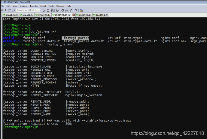
Task: Click the Paste clipboard icon
Action: pyautogui.click(x=48, y=10)
